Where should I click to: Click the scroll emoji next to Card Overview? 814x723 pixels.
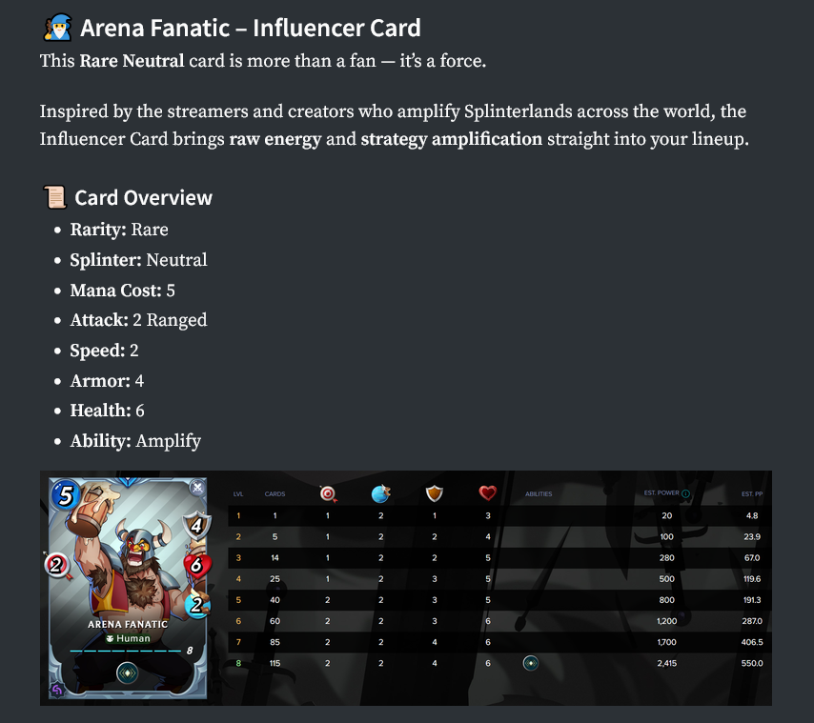(x=54, y=197)
